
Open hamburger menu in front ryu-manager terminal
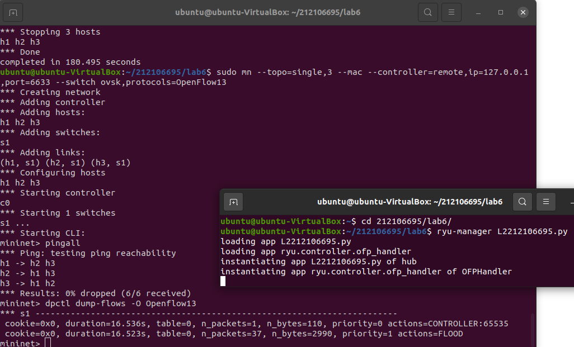[546, 202]
